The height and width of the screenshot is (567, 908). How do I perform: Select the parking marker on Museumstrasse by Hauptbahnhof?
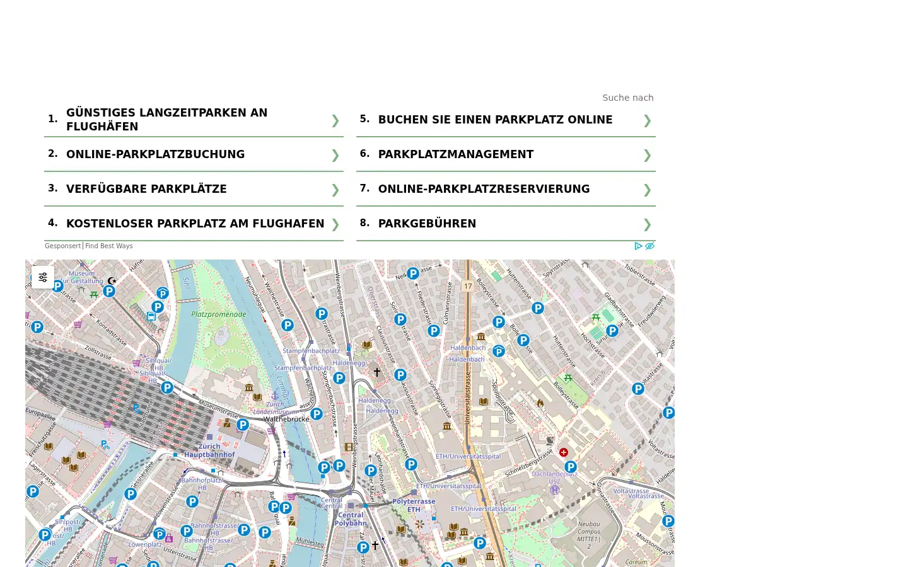243,425
